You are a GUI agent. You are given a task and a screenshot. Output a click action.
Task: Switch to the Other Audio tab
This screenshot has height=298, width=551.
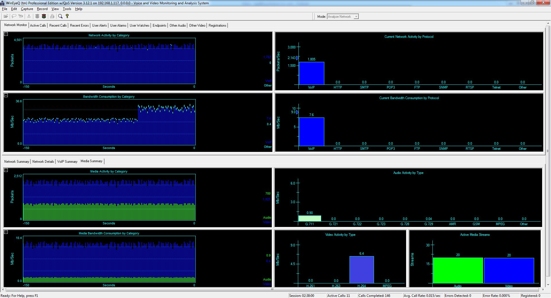178,26
